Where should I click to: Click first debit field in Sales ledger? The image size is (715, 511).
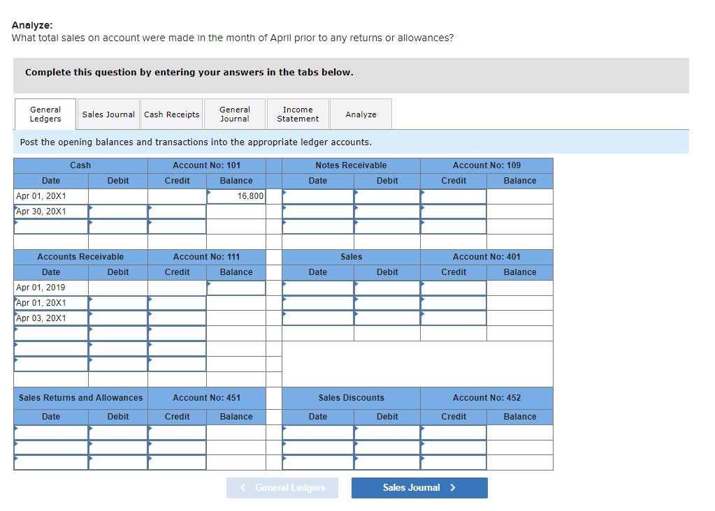point(387,288)
